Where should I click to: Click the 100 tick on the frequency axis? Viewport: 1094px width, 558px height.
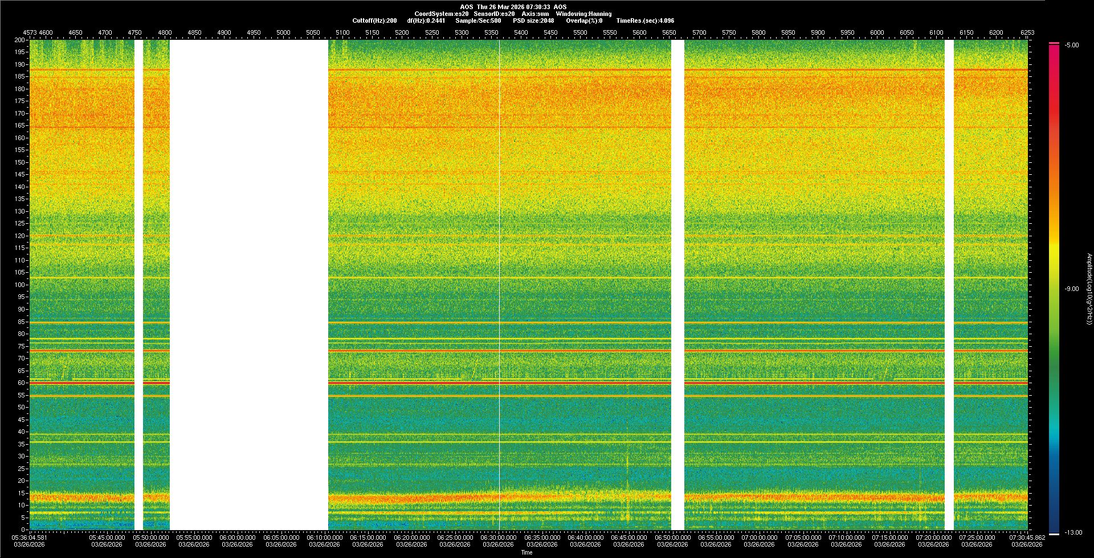tap(20, 285)
